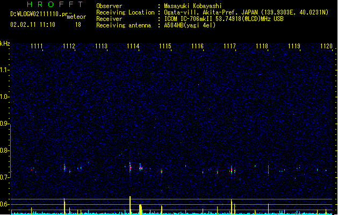Click the meteor count value 18

point(78,25)
